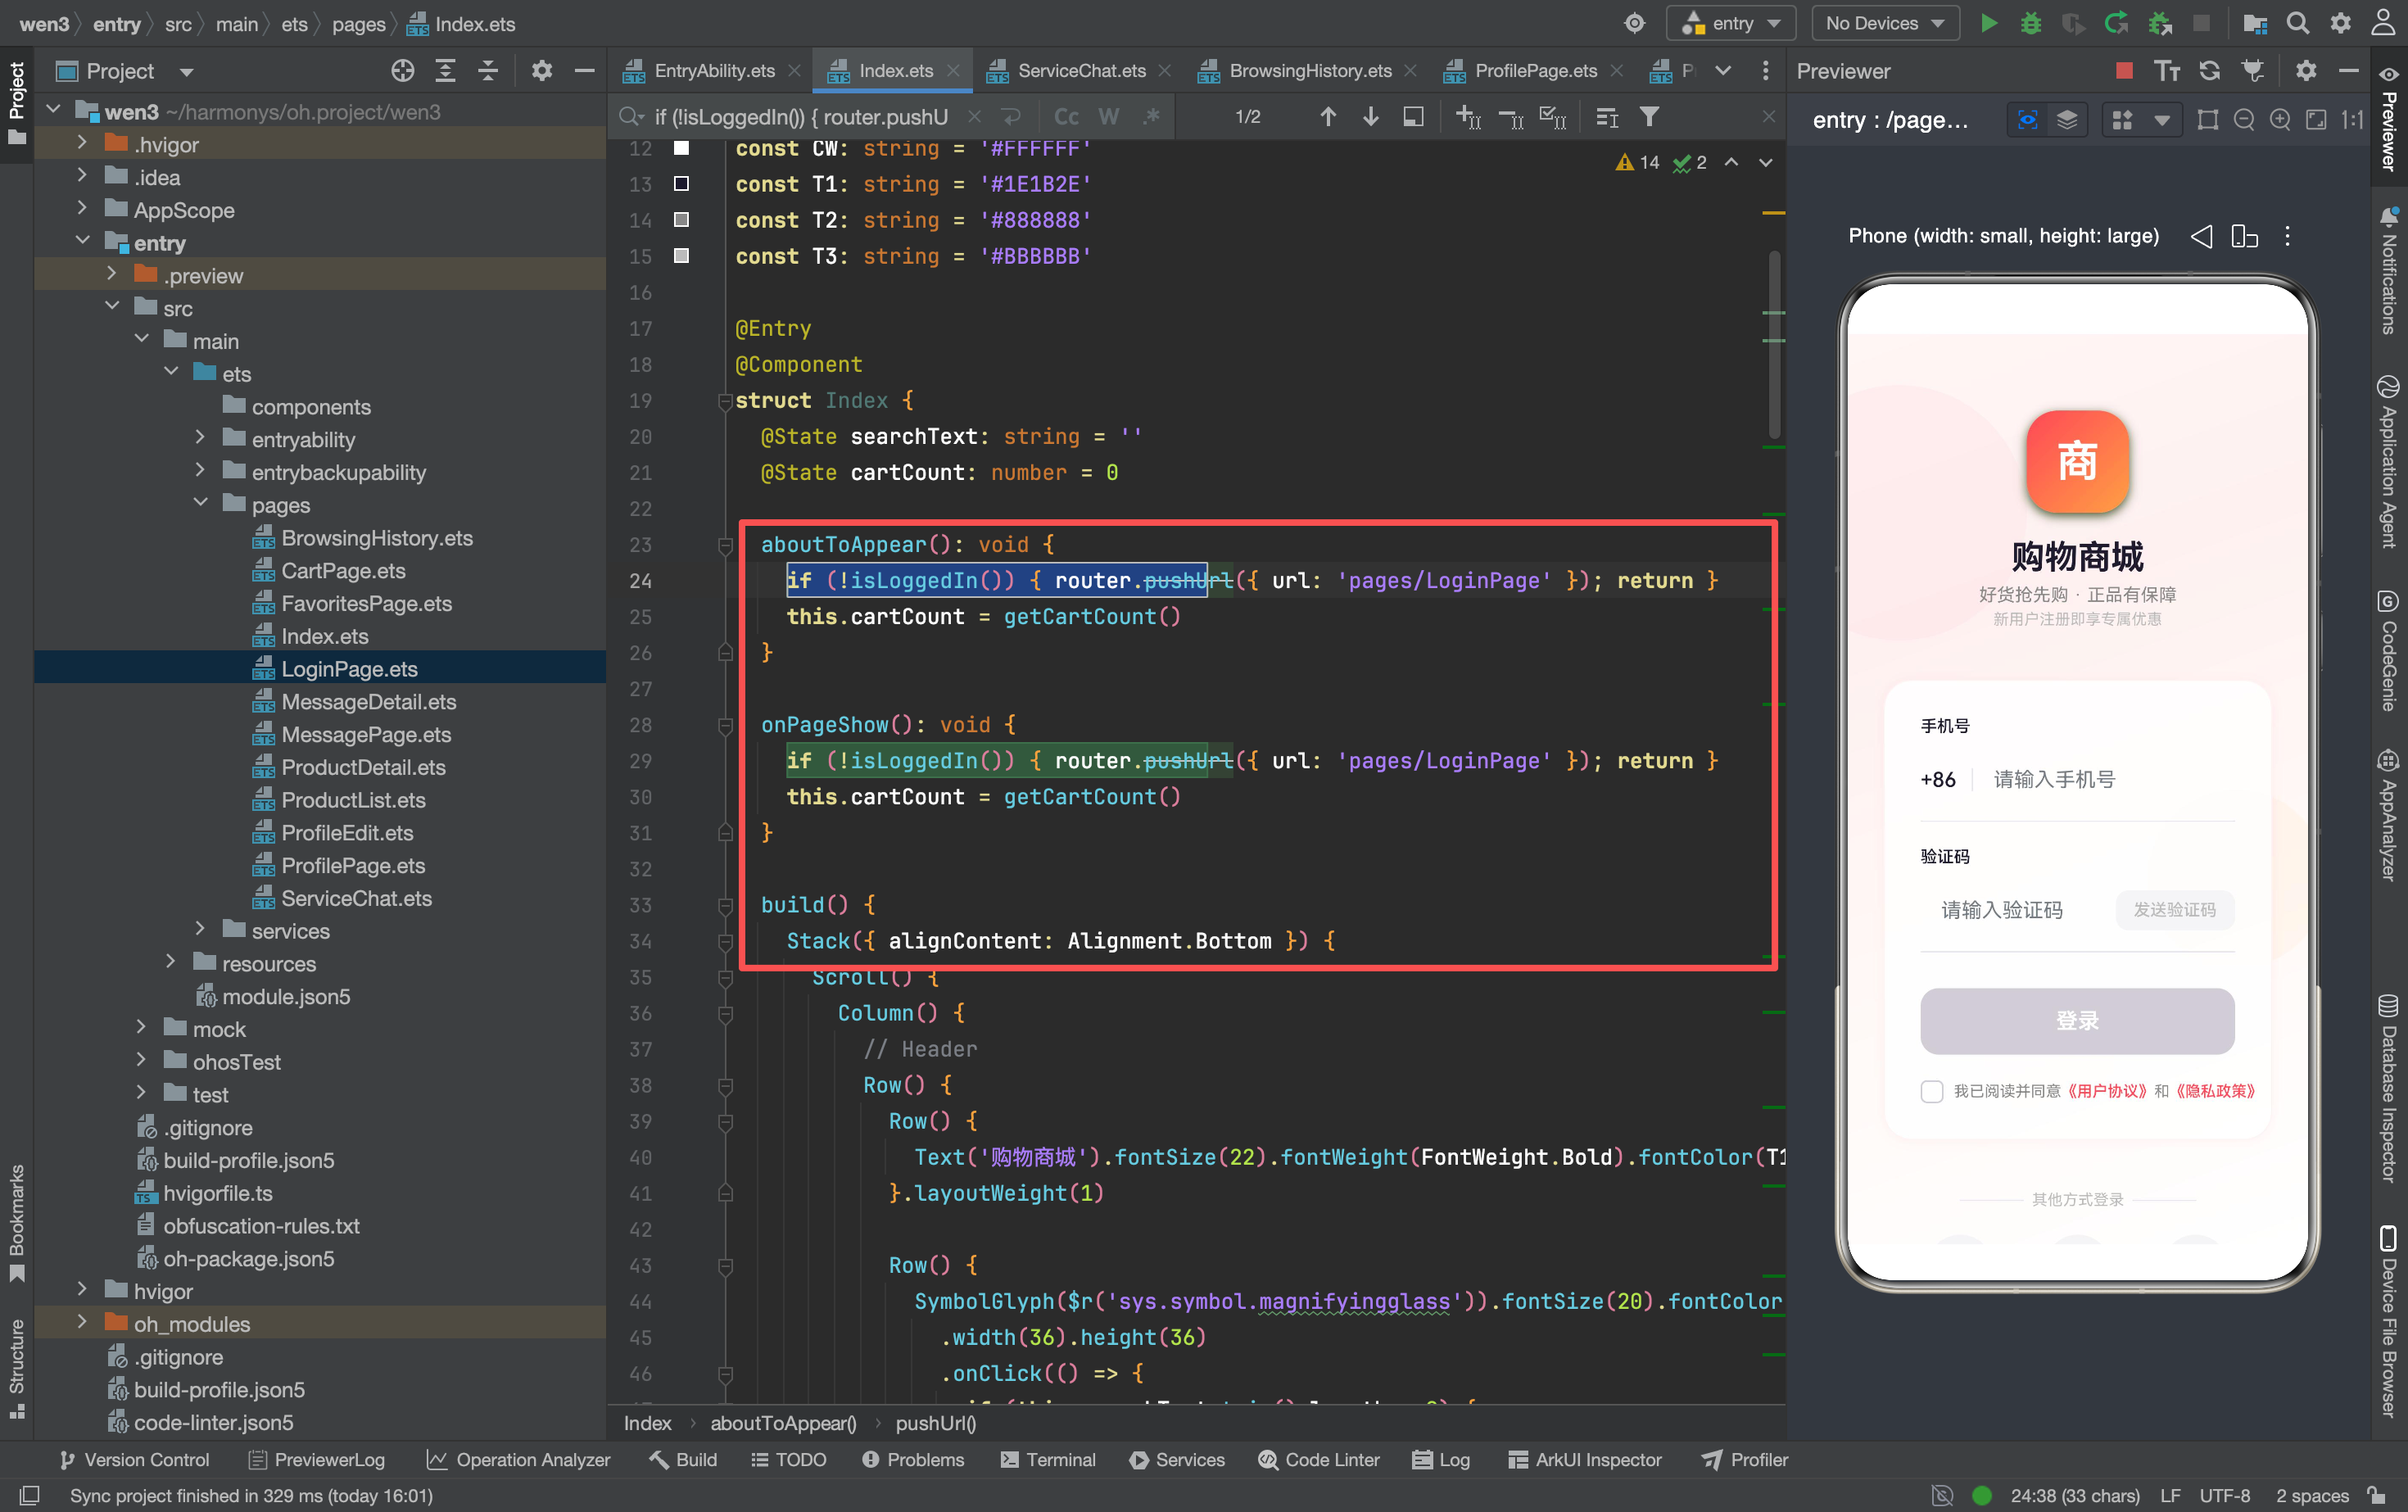Screen dimensions: 2408x1512
Task: Open IDE settings gear in top toolbar
Action: click(x=2340, y=23)
